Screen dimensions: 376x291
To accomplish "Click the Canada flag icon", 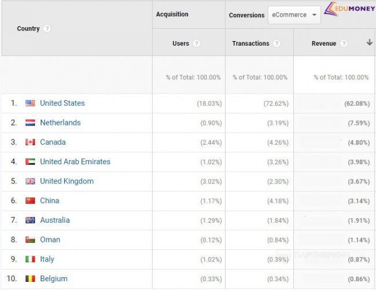I will point(30,142).
